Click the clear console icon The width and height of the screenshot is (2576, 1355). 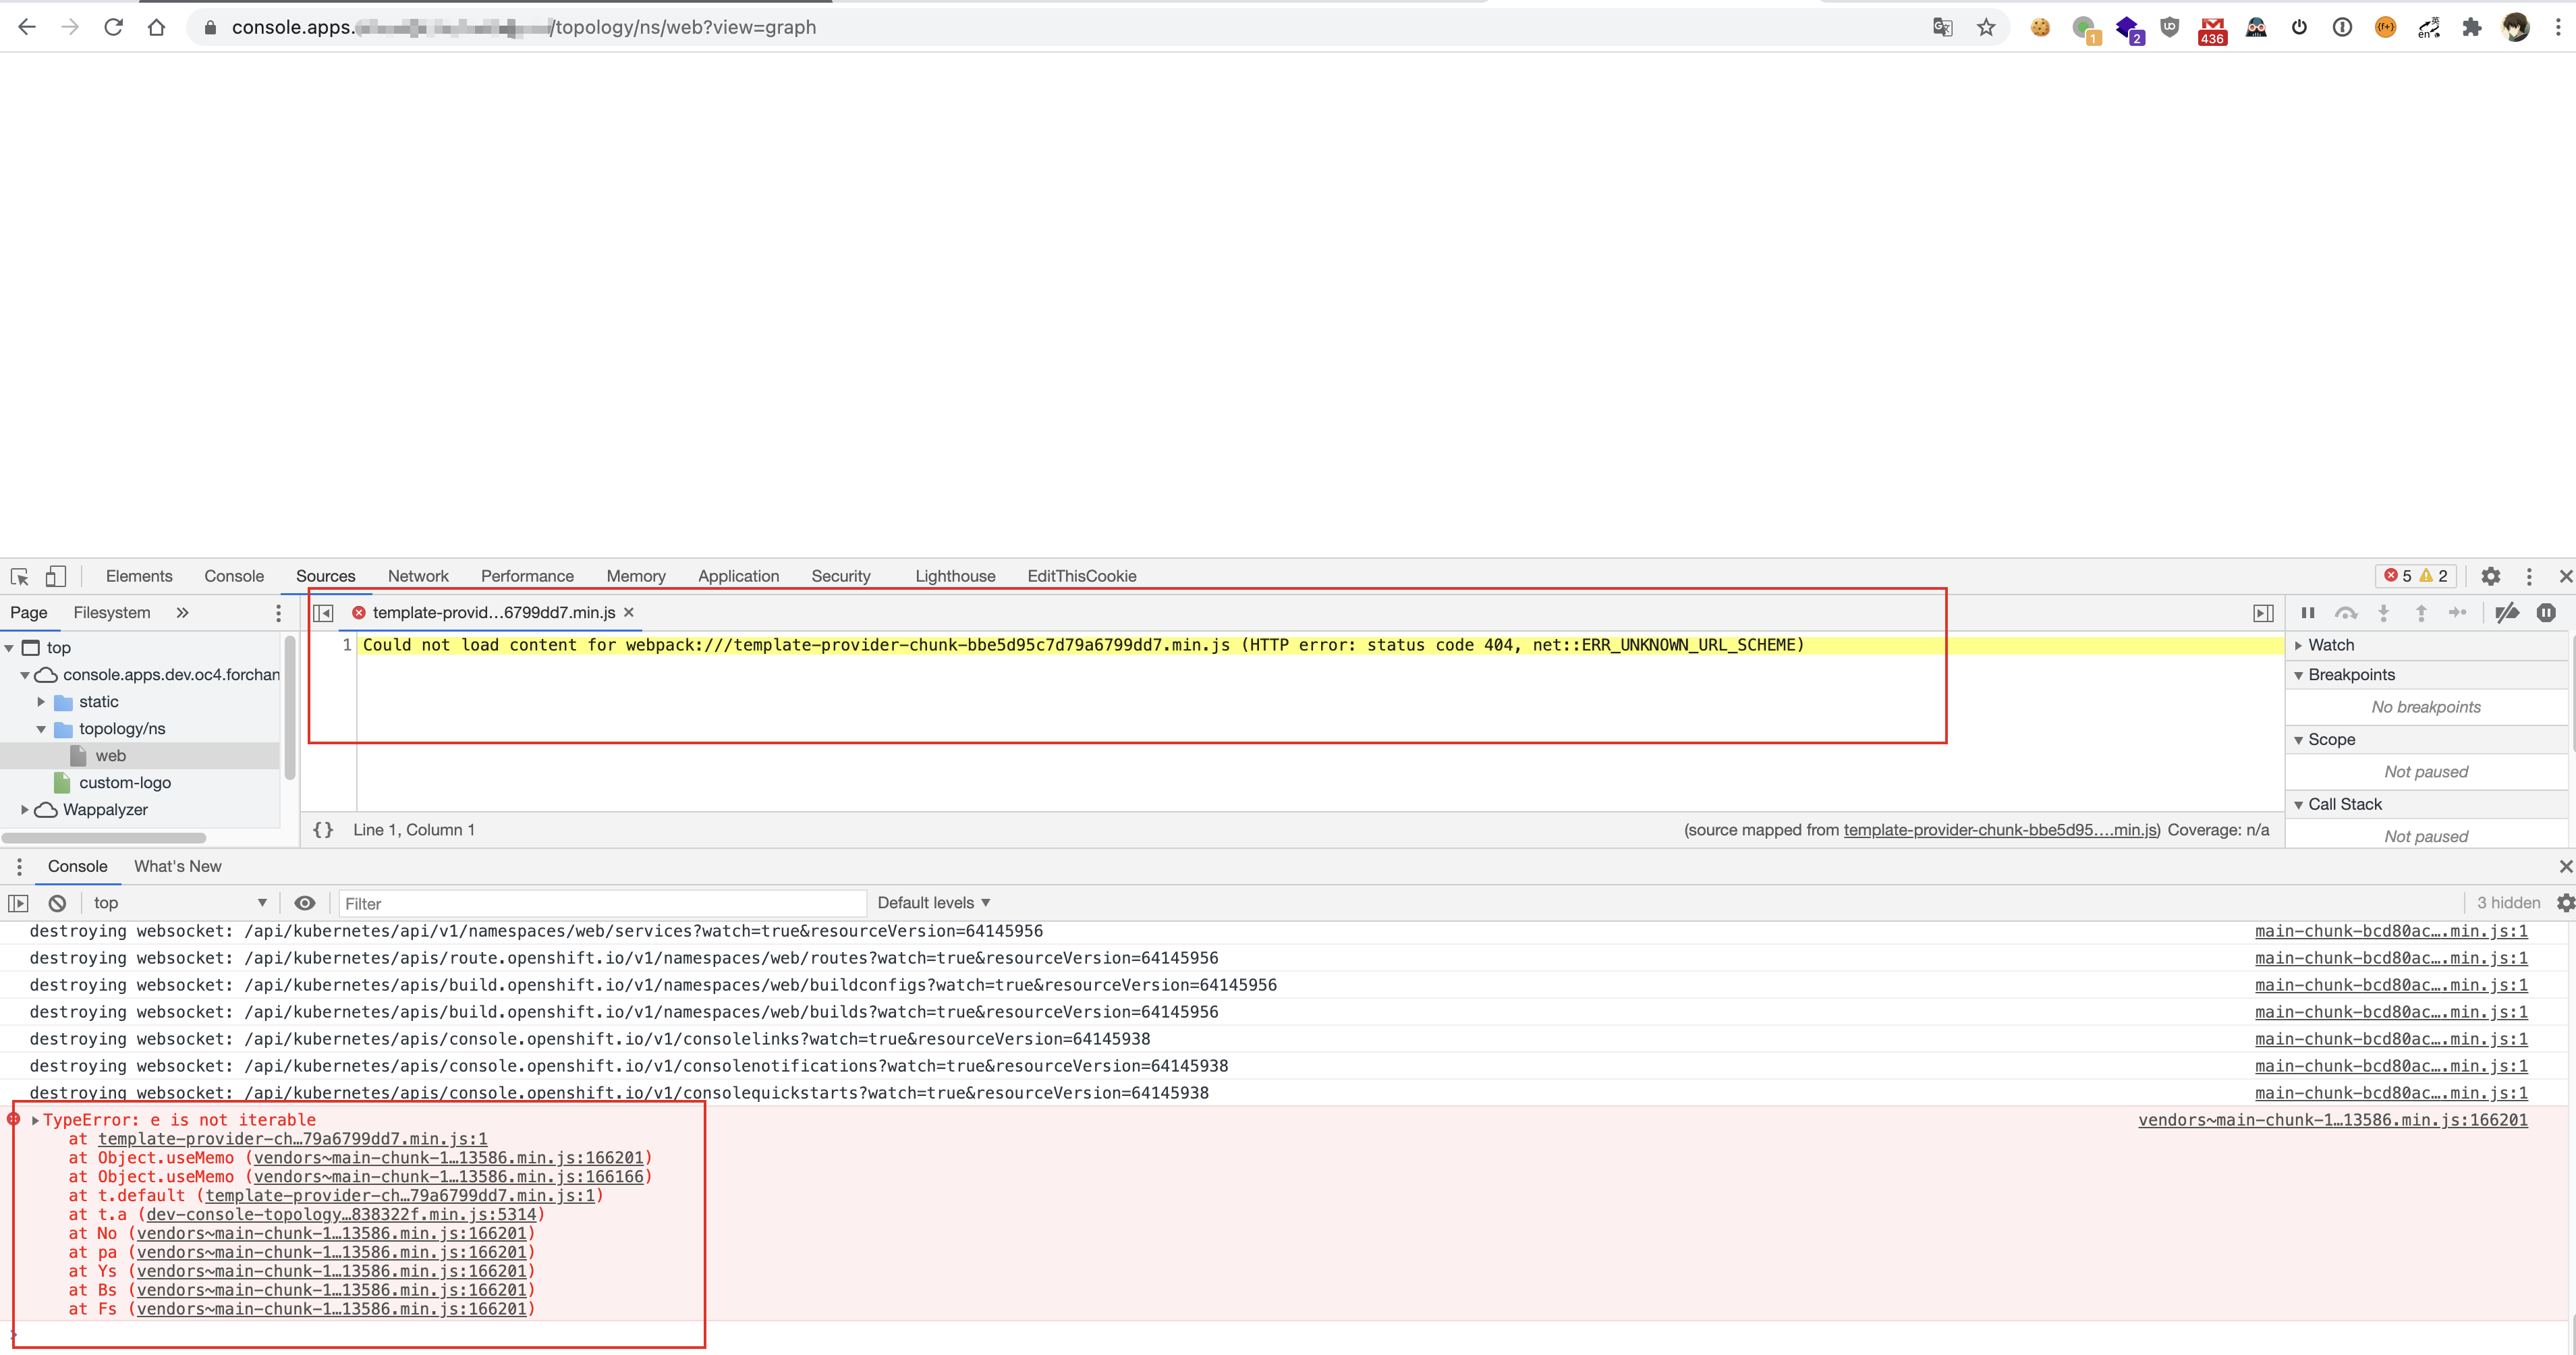[57, 902]
